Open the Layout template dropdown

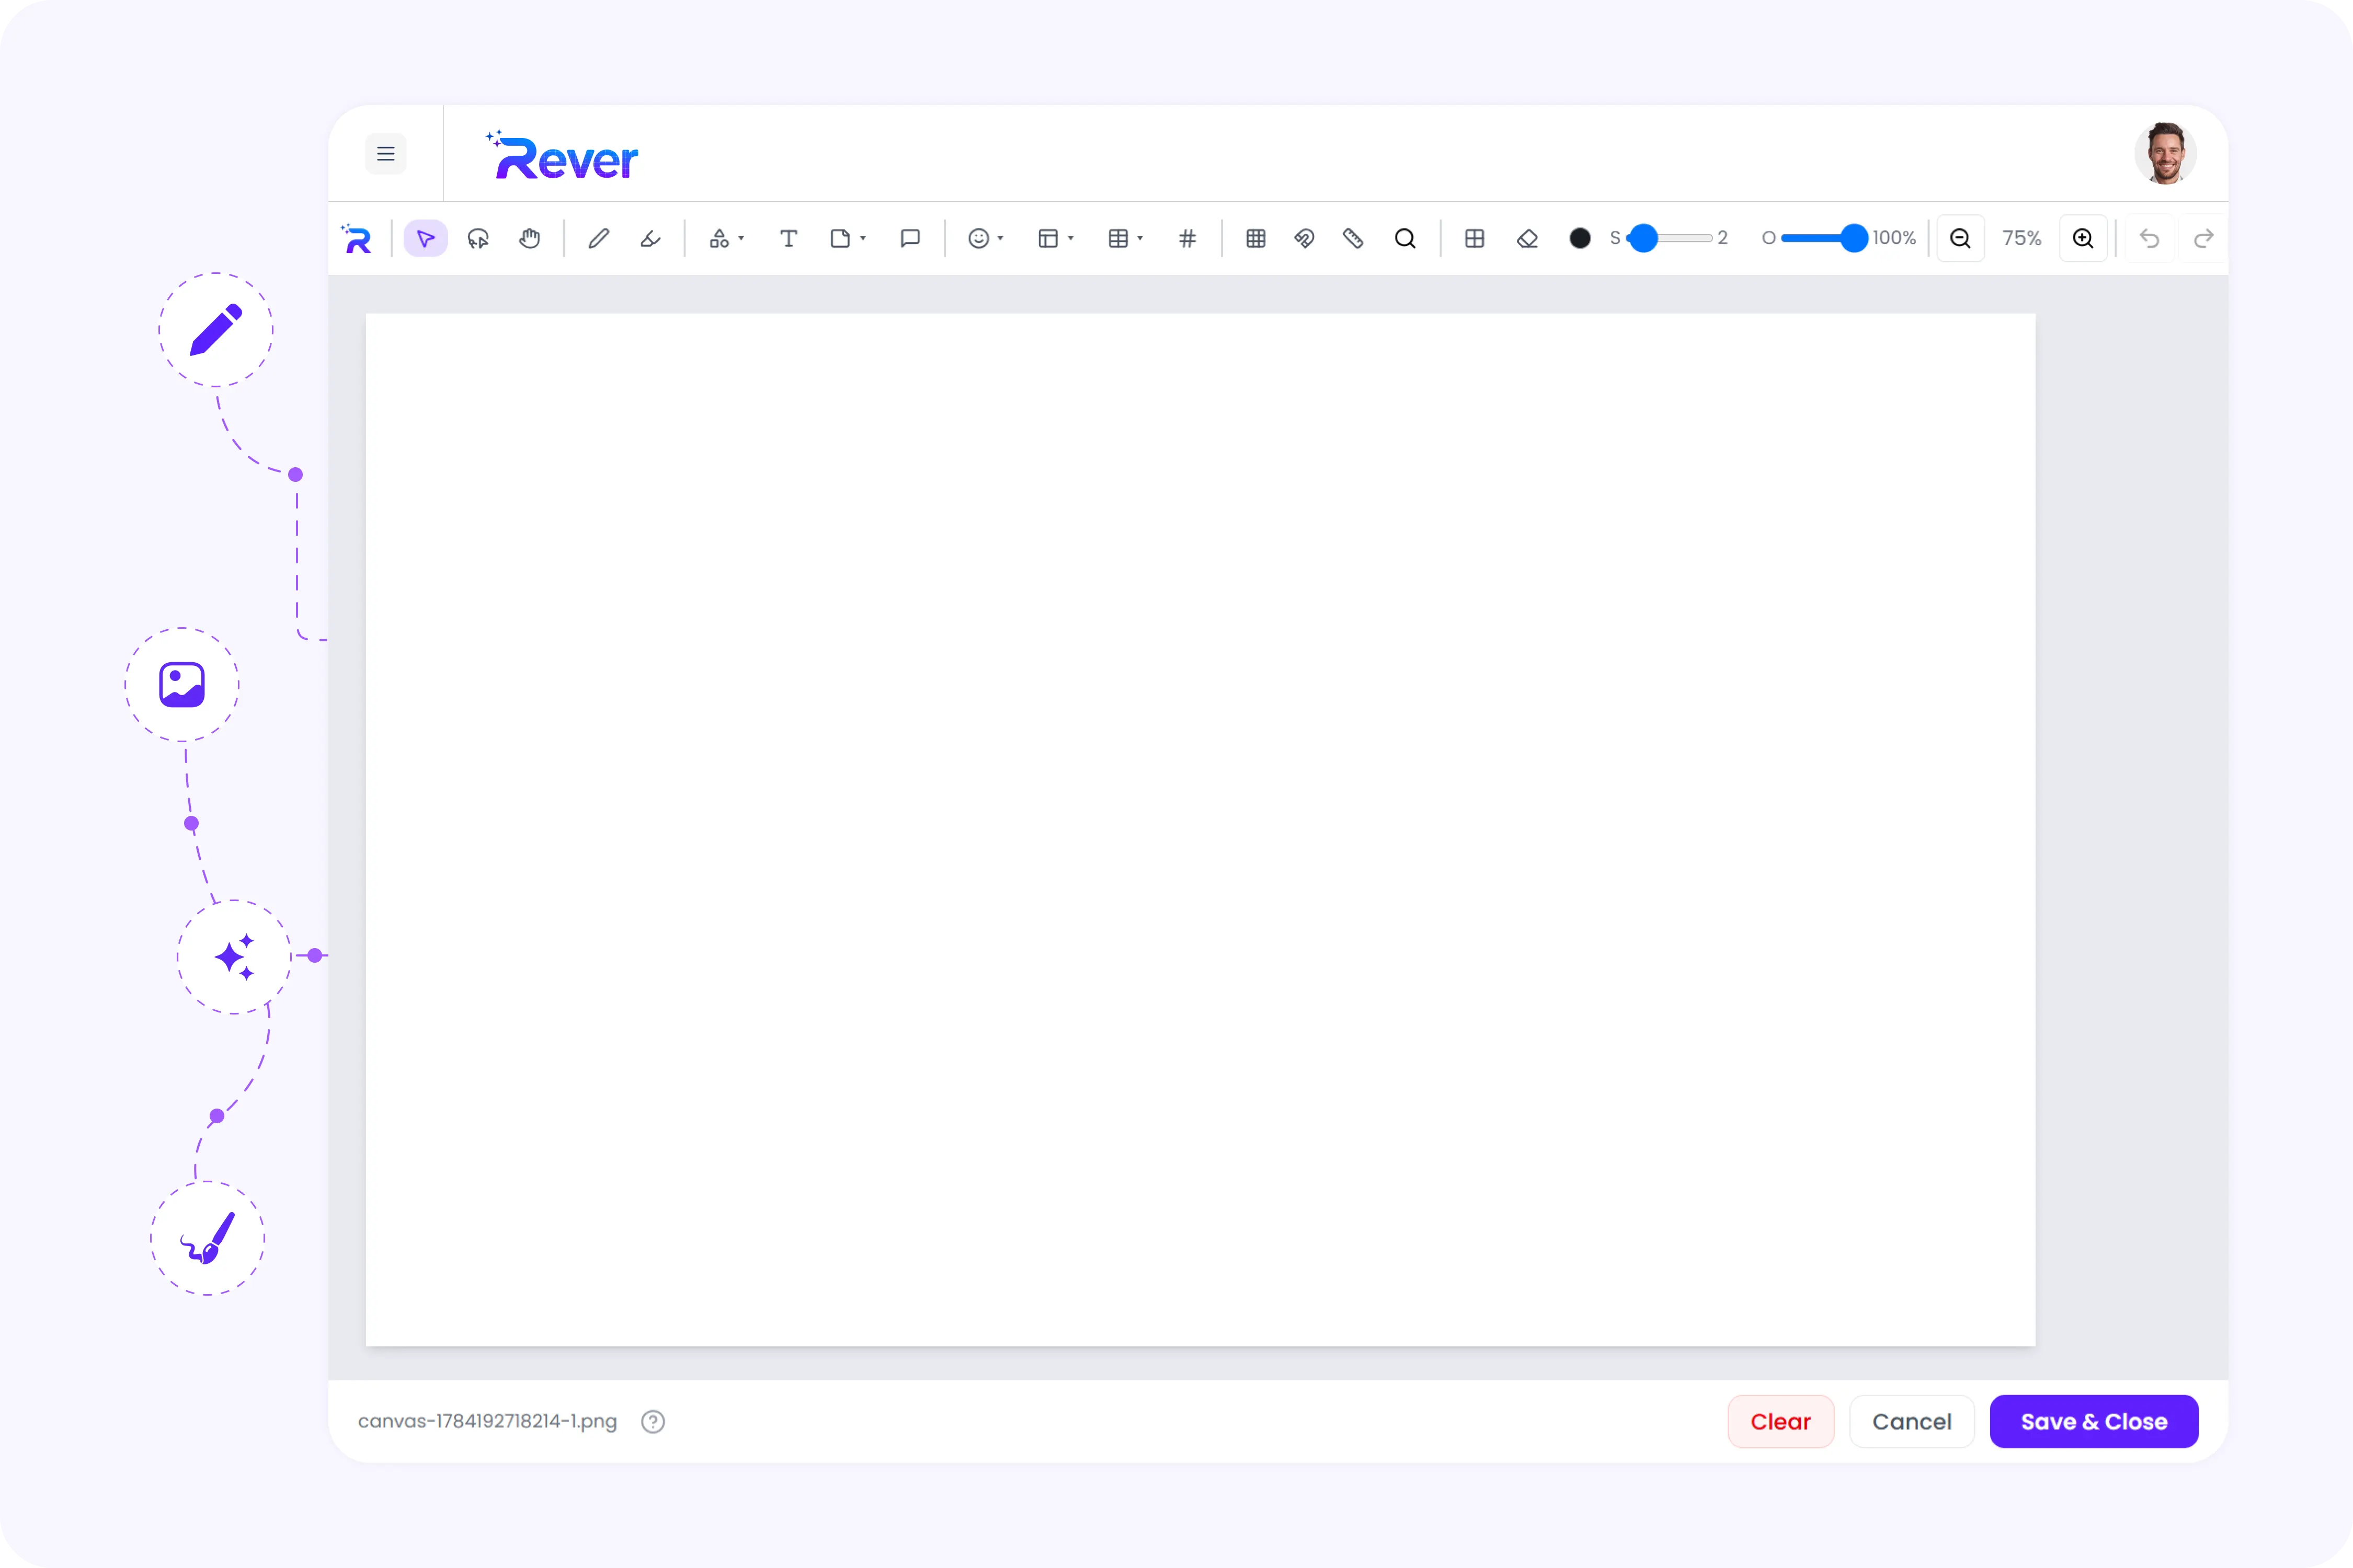click(x=1055, y=238)
